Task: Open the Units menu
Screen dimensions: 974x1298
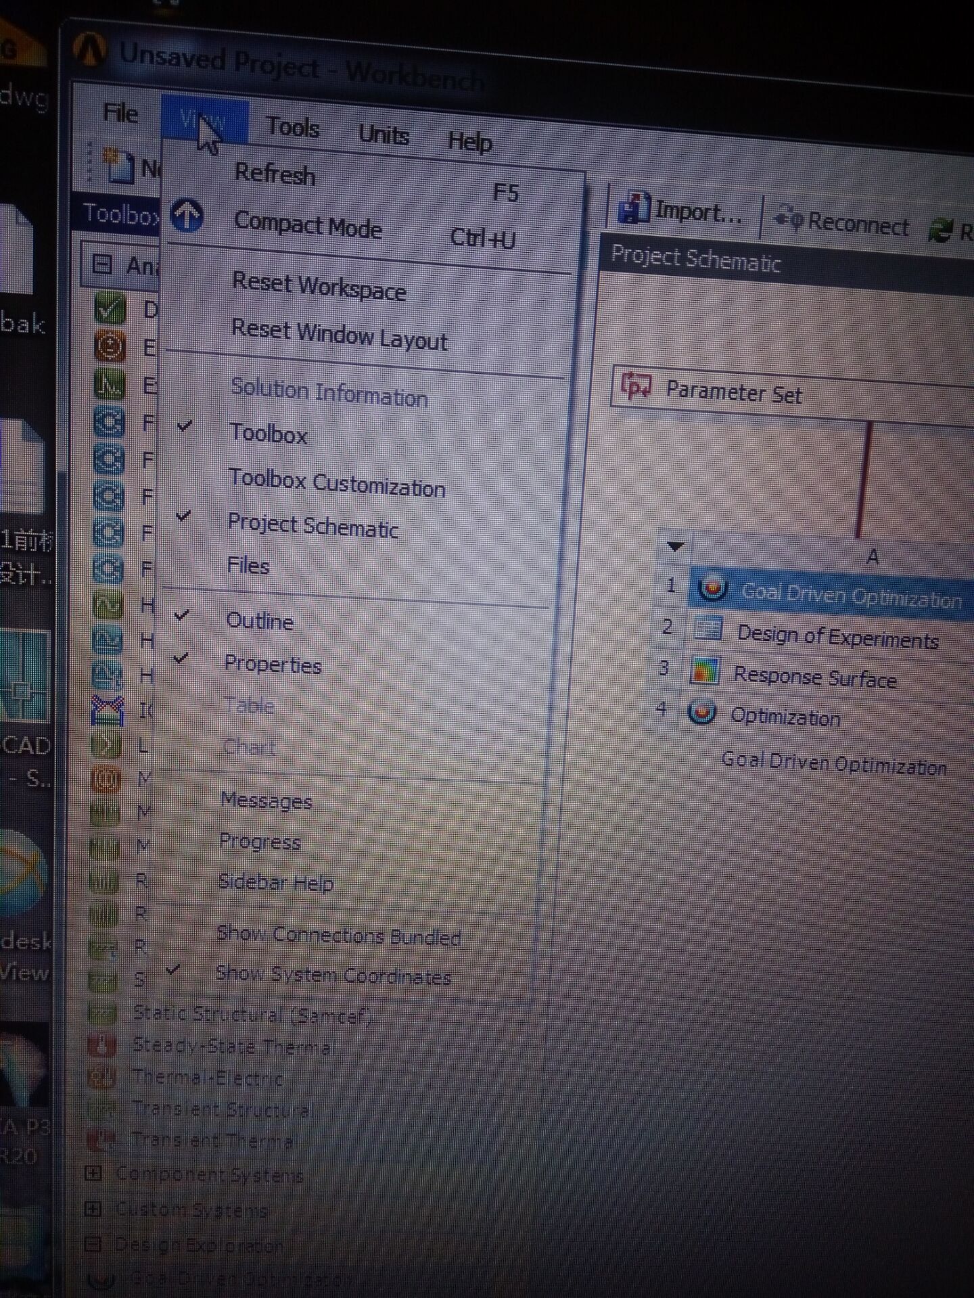Action: pos(384,135)
